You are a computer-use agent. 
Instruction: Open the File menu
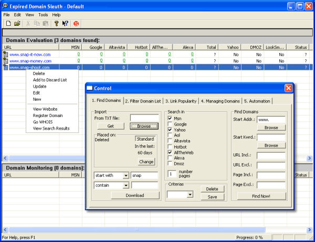[x=6, y=15]
